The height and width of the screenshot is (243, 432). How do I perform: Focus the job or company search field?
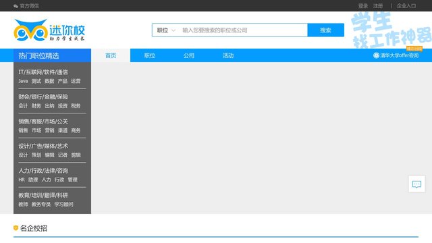tap(243, 30)
